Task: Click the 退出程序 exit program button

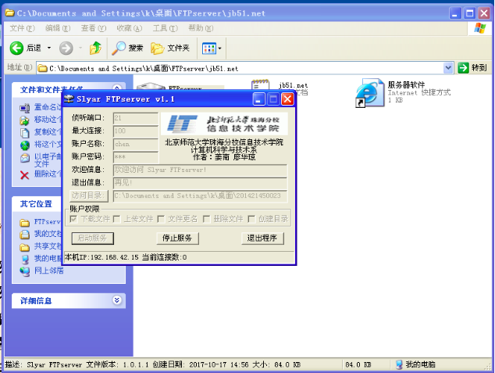Action: [x=262, y=238]
